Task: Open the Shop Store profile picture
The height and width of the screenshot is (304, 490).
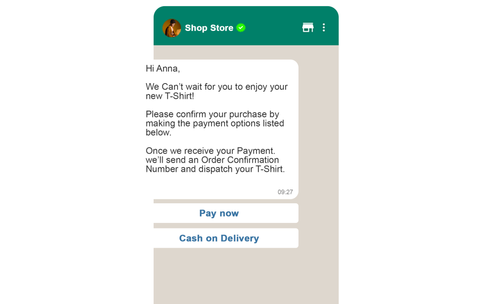Action: (x=172, y=28)
